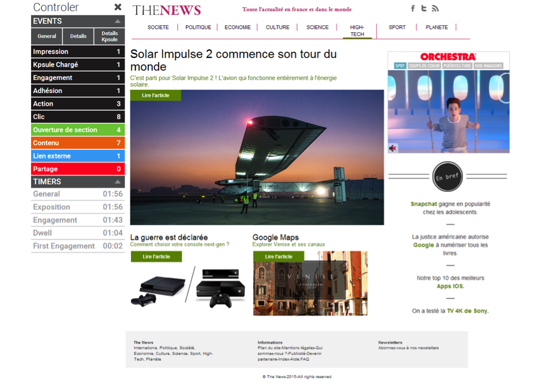
Task: Go to the ECONOMIE menu section
Action: pos(237,27)
